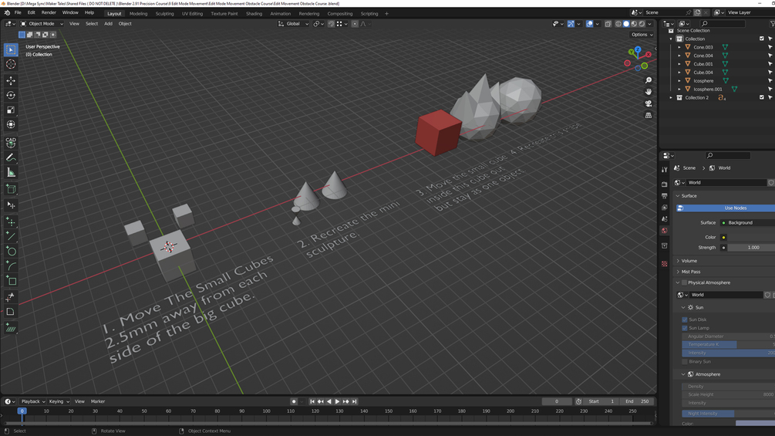Viewport: 775px width, 436px height.
Task: Toggle camera view gizmo icon
Action: (649, 103)
